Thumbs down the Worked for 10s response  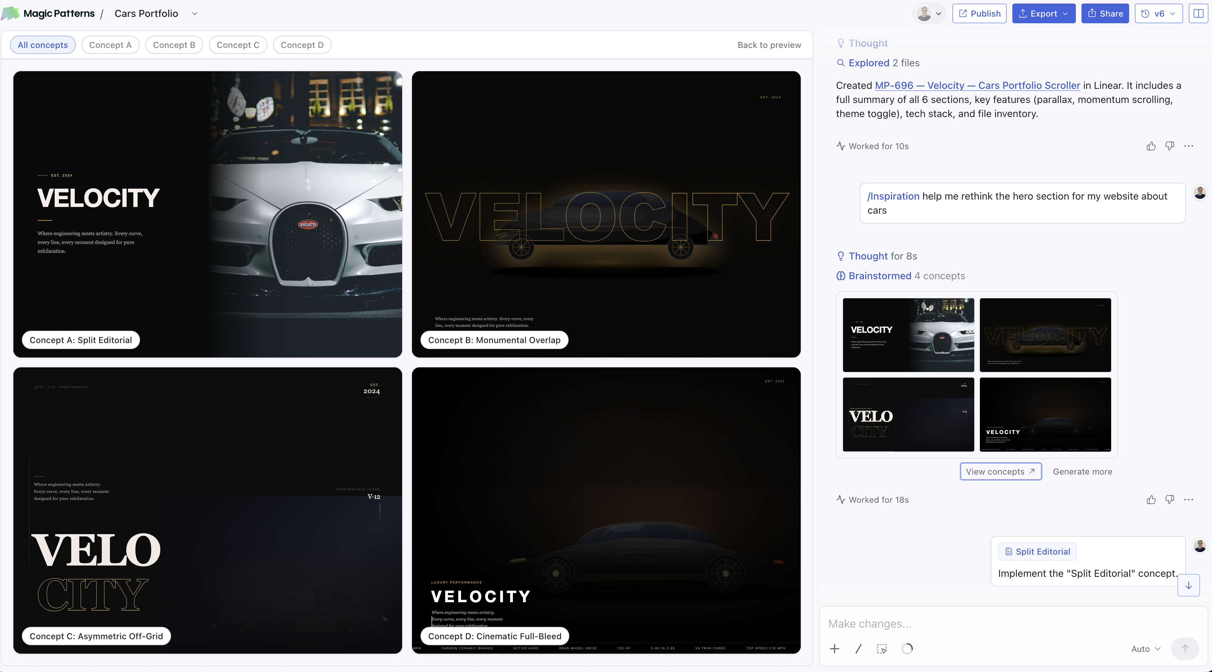tap(1169, 146)
